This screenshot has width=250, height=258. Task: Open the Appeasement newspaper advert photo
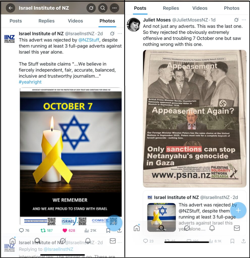(x=195, y=119)
